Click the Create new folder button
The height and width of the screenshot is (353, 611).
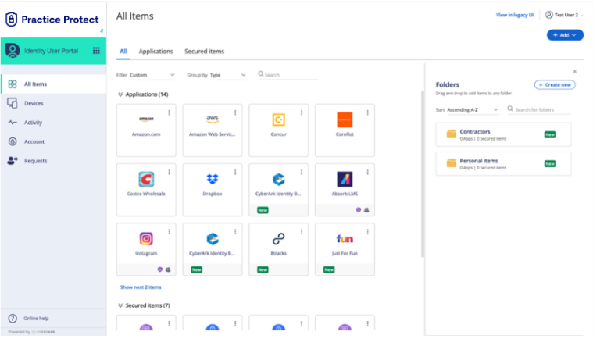(x=555, y=85)
